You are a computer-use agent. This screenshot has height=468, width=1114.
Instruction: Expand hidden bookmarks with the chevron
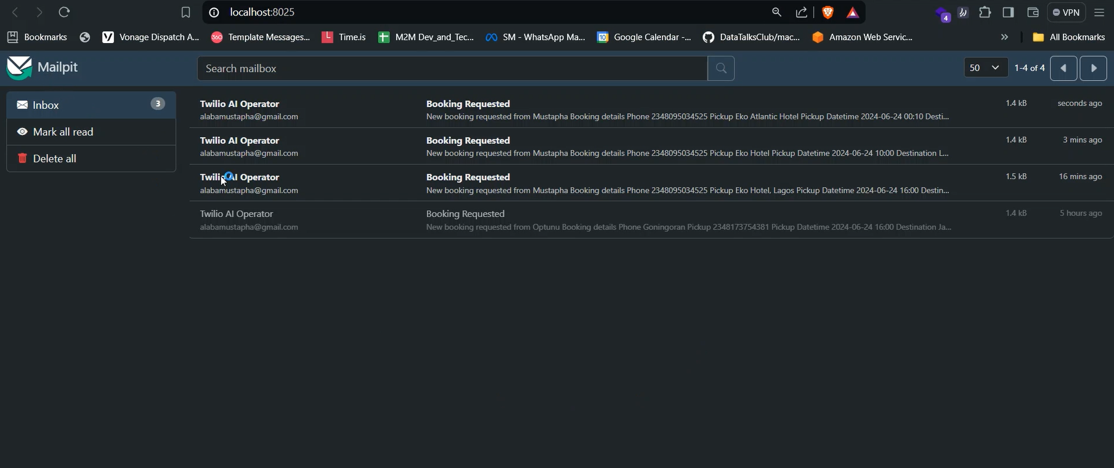pos(1004,38)
